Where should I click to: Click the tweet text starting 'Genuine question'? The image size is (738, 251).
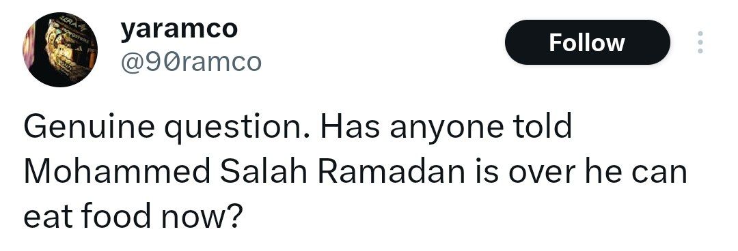tap(355, 172)
